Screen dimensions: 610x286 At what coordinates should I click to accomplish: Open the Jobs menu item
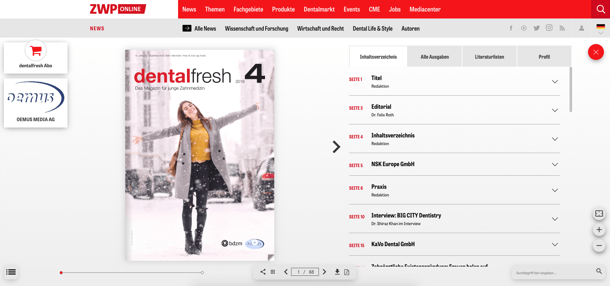395,9
